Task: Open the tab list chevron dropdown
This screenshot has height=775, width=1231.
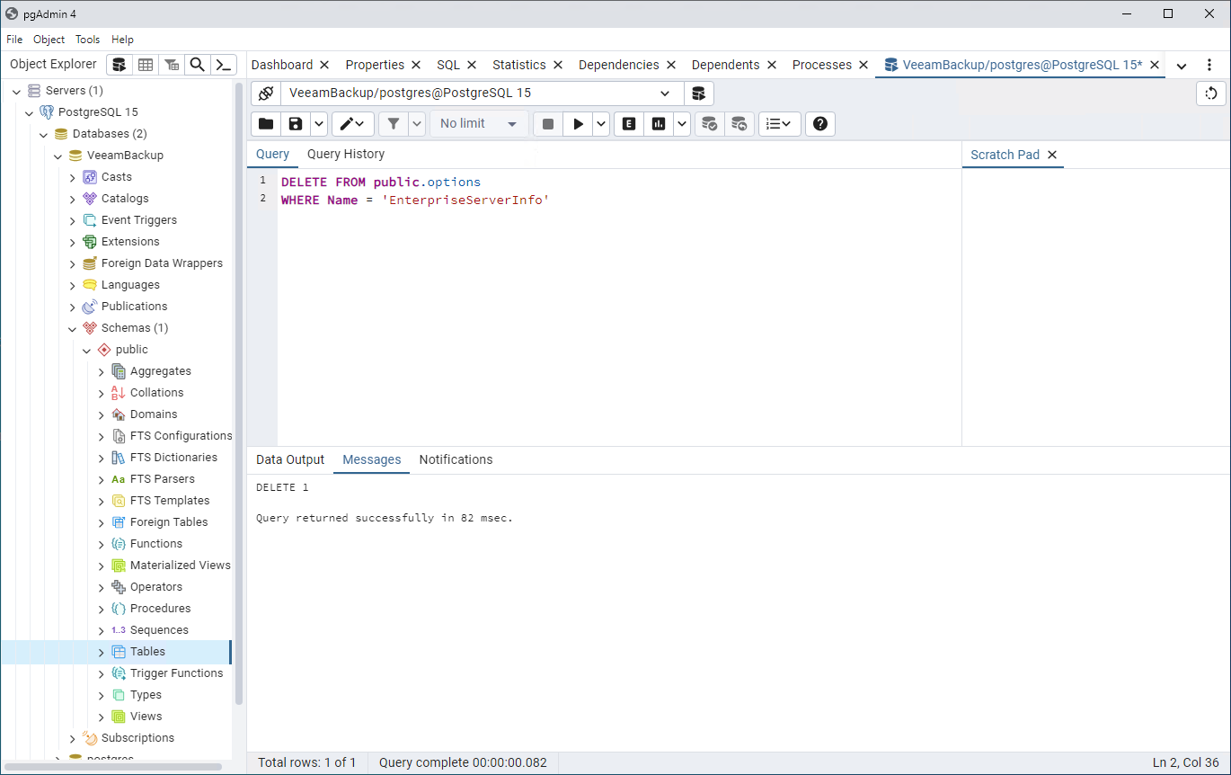Action: [1182, 66]
